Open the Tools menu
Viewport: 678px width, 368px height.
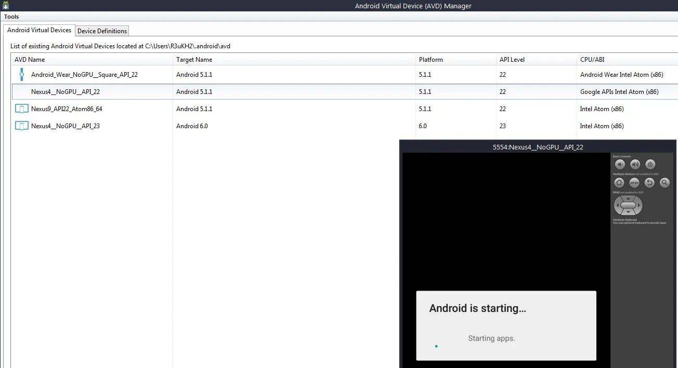coord(11,17)
